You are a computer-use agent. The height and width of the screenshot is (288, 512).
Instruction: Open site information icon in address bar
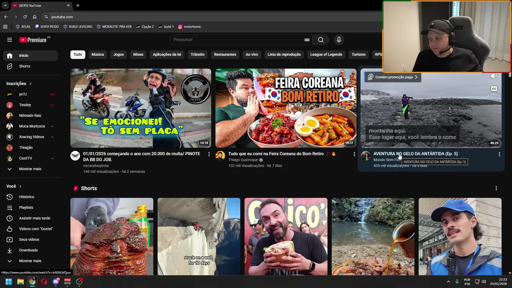46,17
